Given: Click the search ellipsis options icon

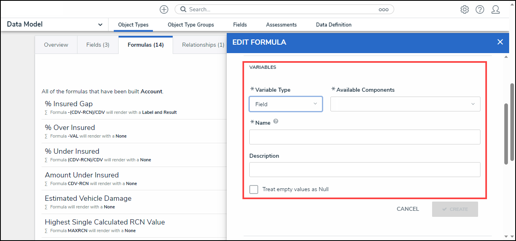Looking at the screenshot, I should [383, 10].
